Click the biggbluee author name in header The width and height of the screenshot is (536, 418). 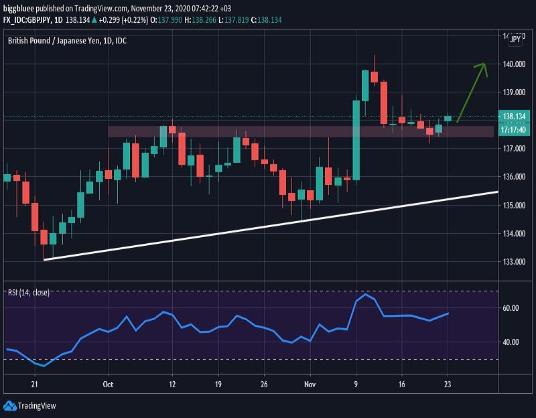(x=19, y=8)
